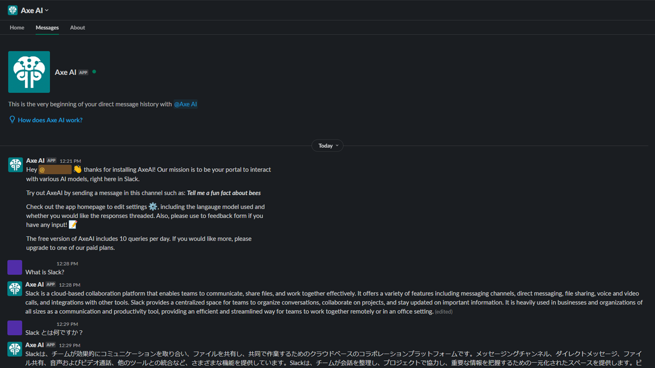Click the Axe AI brain logo in the top-left header
The width and height of the screenshot is (655, 368).
pos(12,10)
